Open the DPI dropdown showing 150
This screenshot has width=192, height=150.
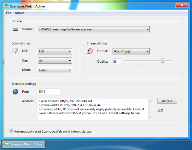coord(55,51)
